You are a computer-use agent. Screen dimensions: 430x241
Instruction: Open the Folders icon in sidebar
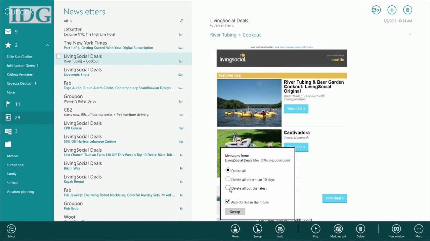(8, 144)
